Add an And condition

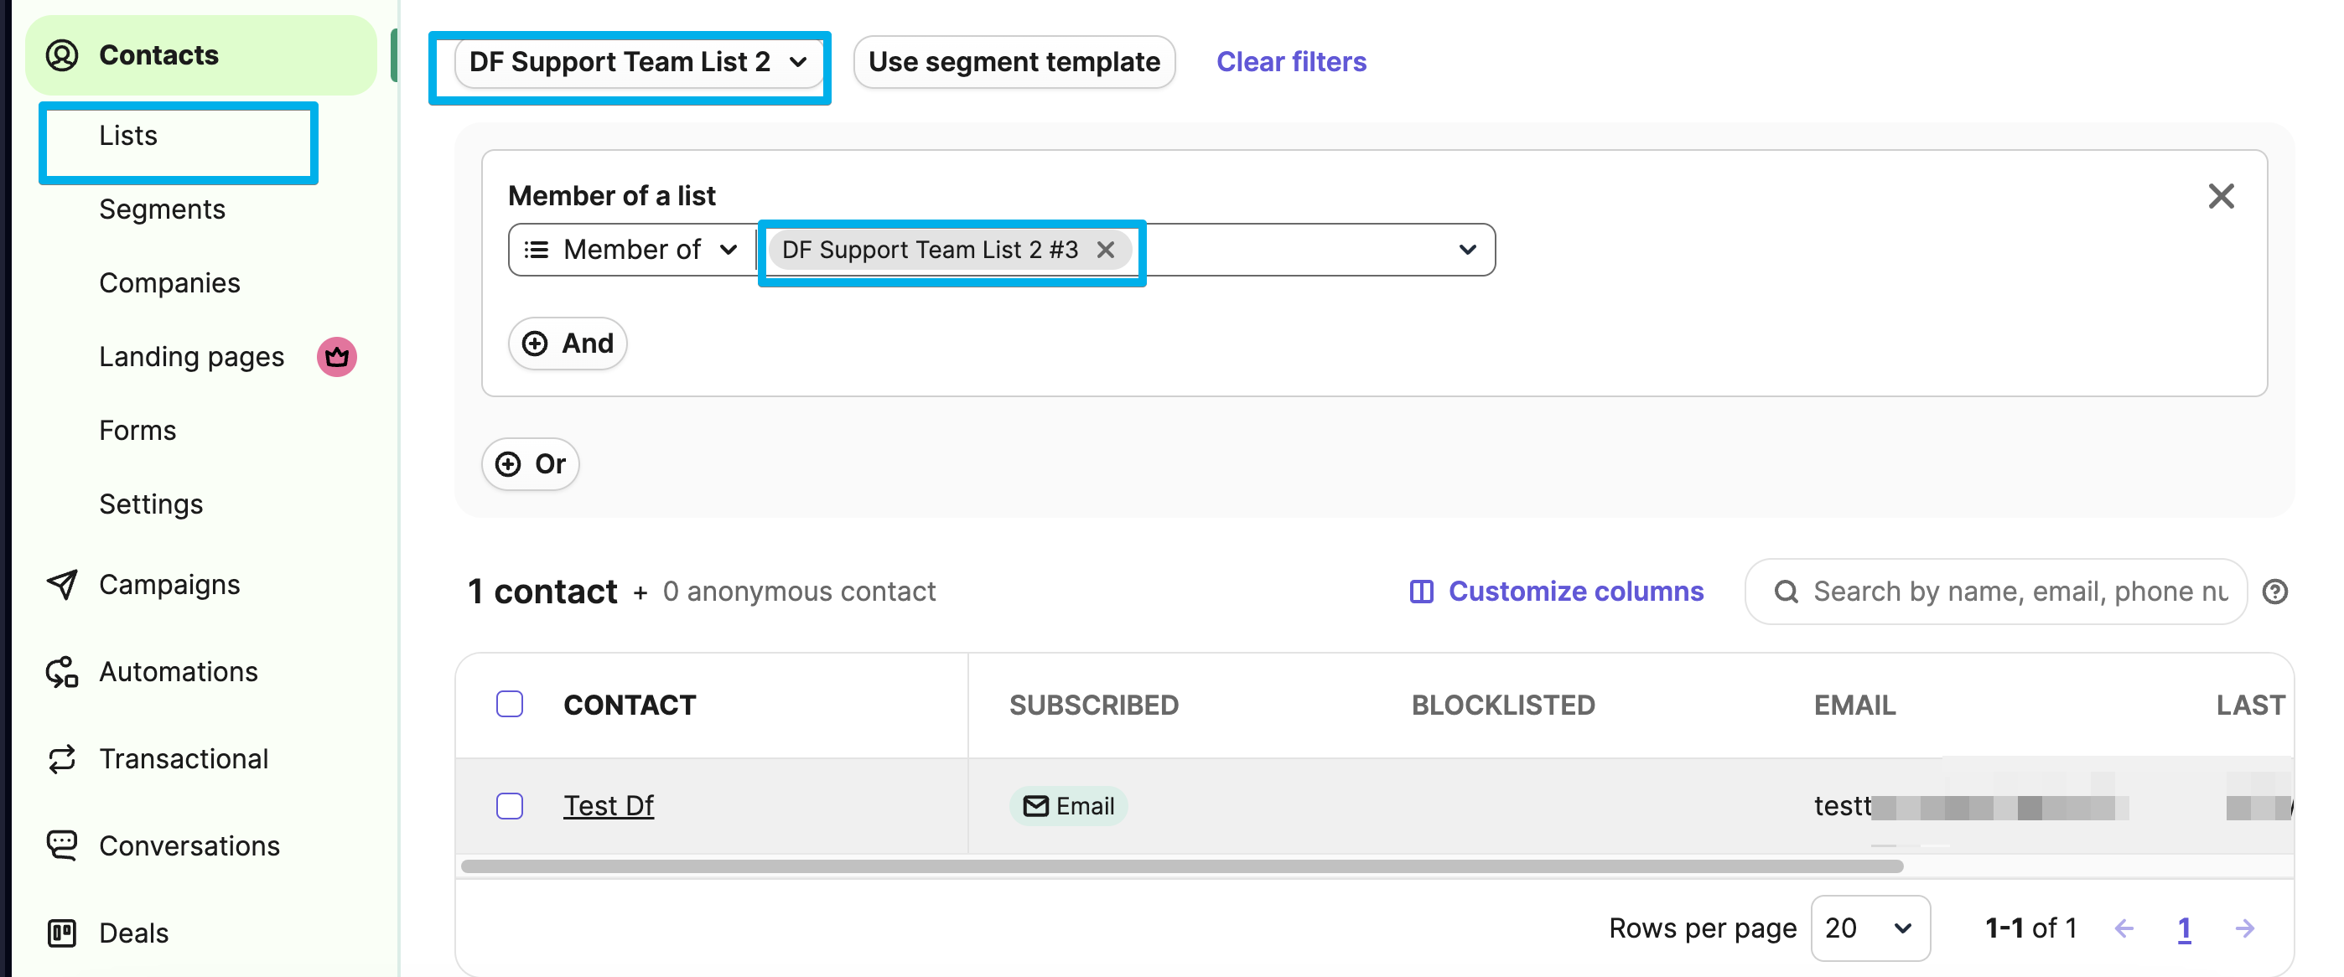pos(567,343)
